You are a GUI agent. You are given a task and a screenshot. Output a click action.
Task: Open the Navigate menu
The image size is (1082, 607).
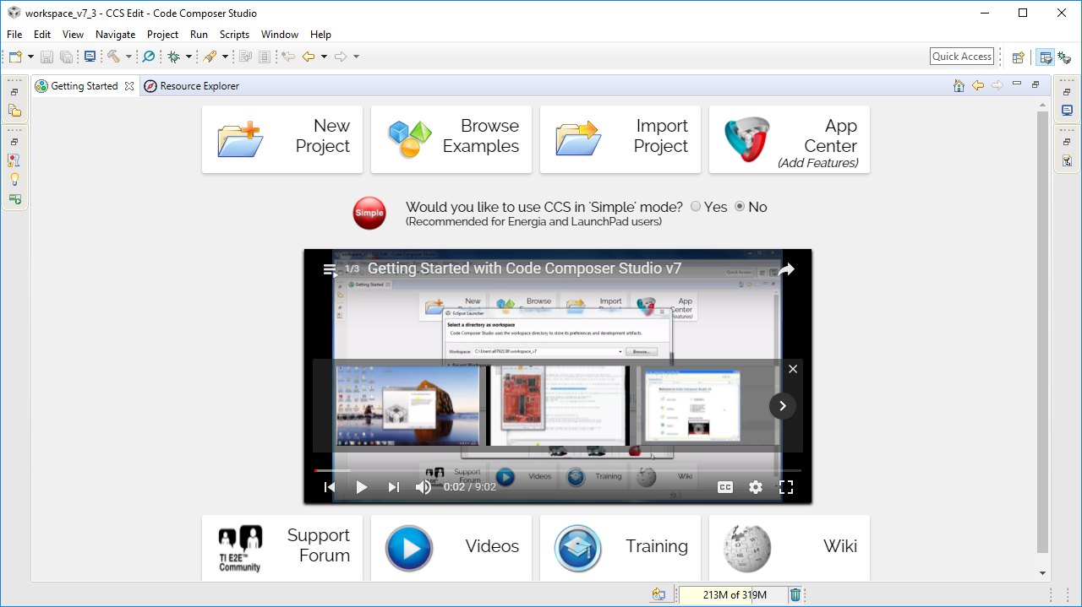pyautogui.click(x=116, y=35)
